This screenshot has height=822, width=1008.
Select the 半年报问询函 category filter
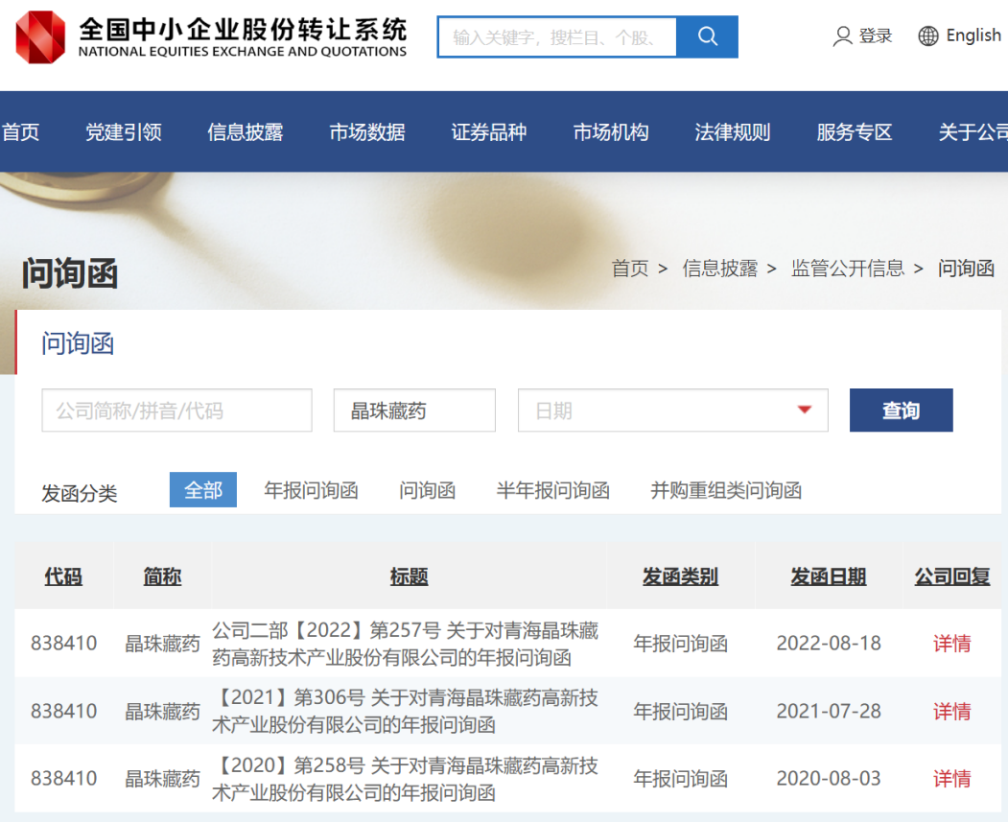point(552,490)
